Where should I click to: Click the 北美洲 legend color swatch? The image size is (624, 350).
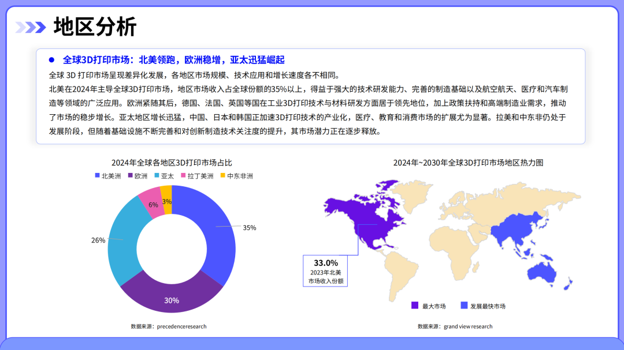point(97,175)
